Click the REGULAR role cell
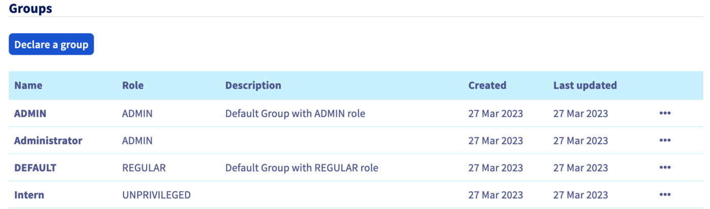Screen dimensions: 710x209 click(144, 167)
